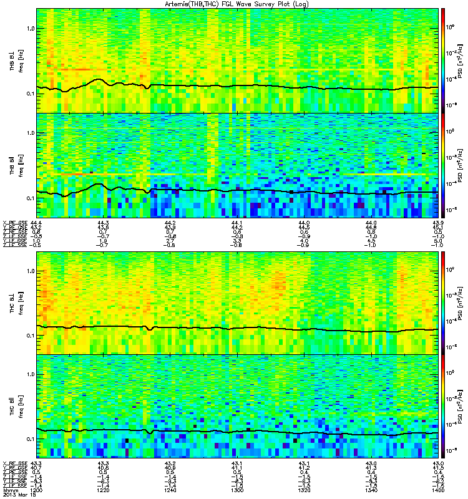
Task: Click the '1.0' frequency tick of the THB B⊥ panel
Action: (31, 28)
